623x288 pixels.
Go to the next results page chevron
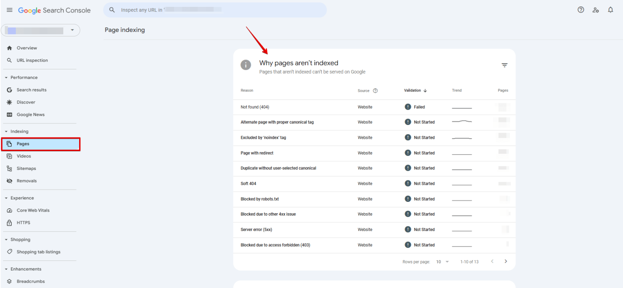click(506, 261)
